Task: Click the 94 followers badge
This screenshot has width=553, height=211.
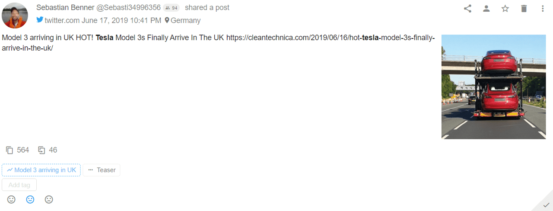Action: [x=172, y=8]
